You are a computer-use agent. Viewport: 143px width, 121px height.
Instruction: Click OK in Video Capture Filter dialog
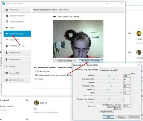(108, 117)
